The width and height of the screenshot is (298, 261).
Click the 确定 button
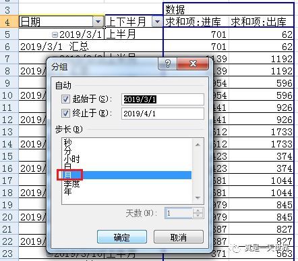pos(122,237)
